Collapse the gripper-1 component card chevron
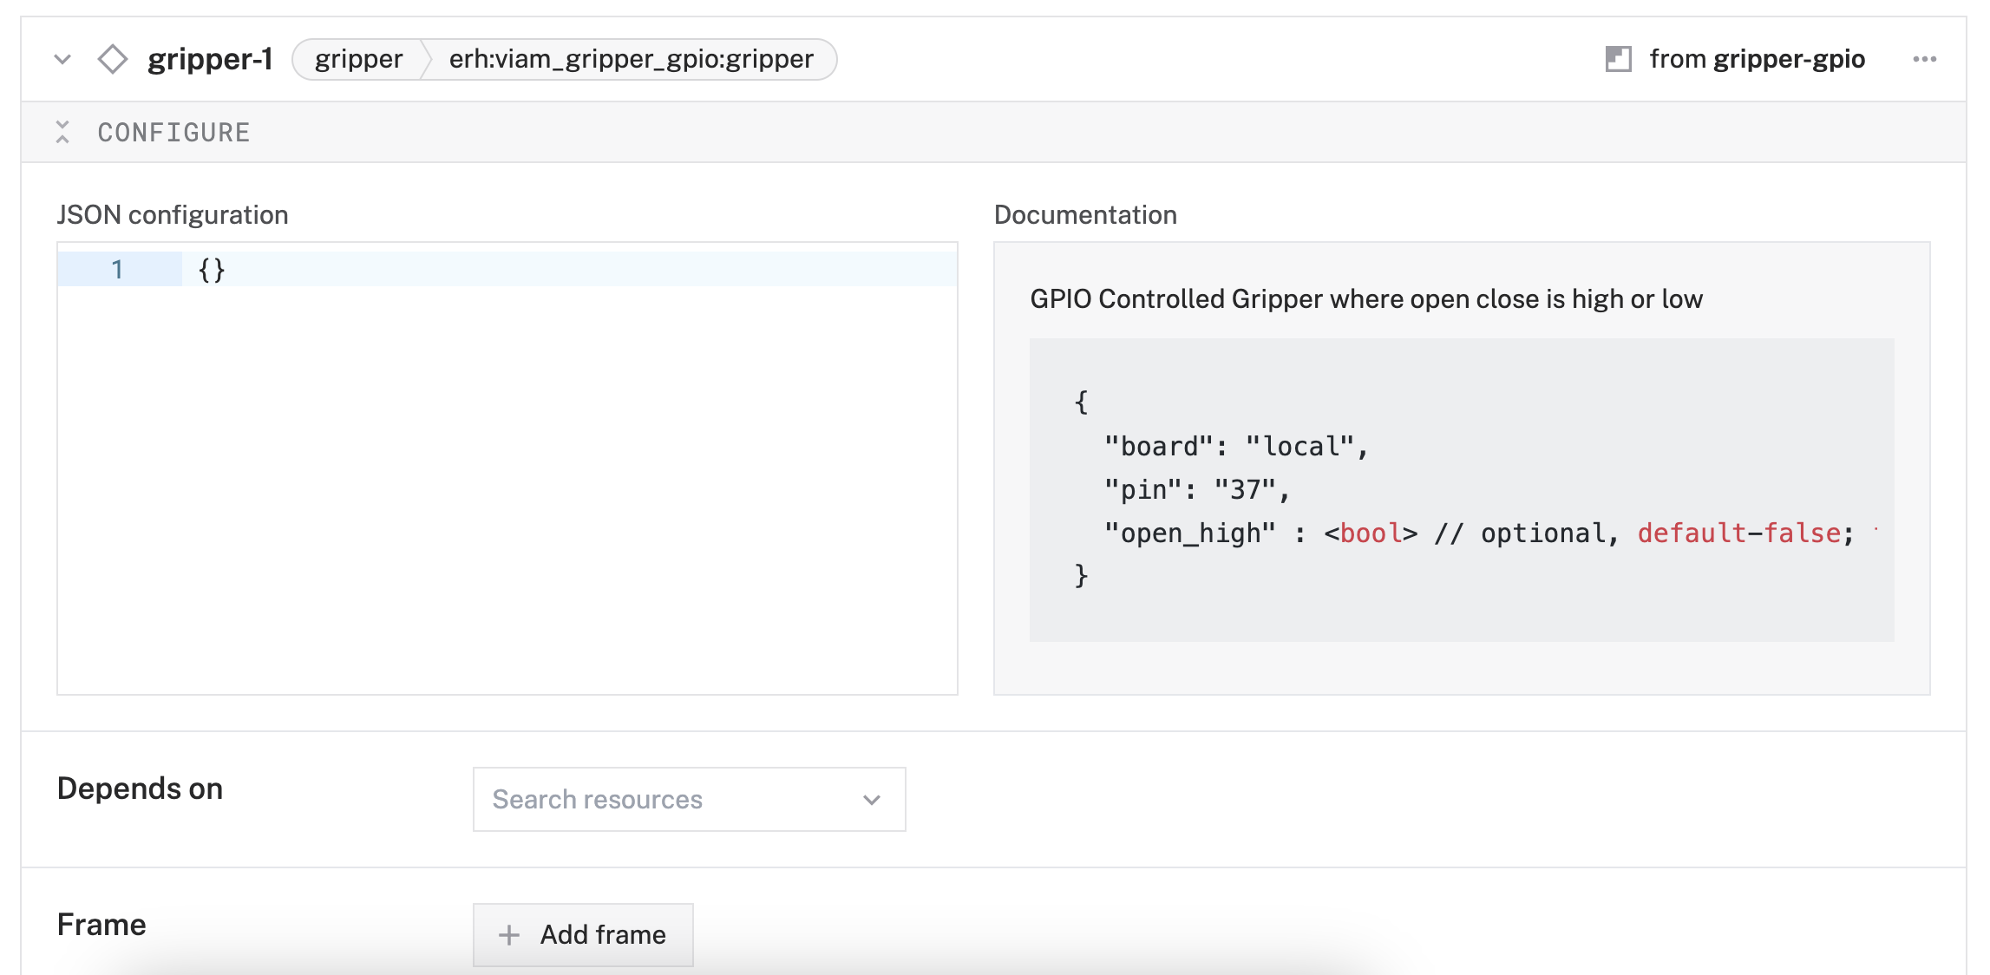The image size is (1990, 975). click(62, 59)
